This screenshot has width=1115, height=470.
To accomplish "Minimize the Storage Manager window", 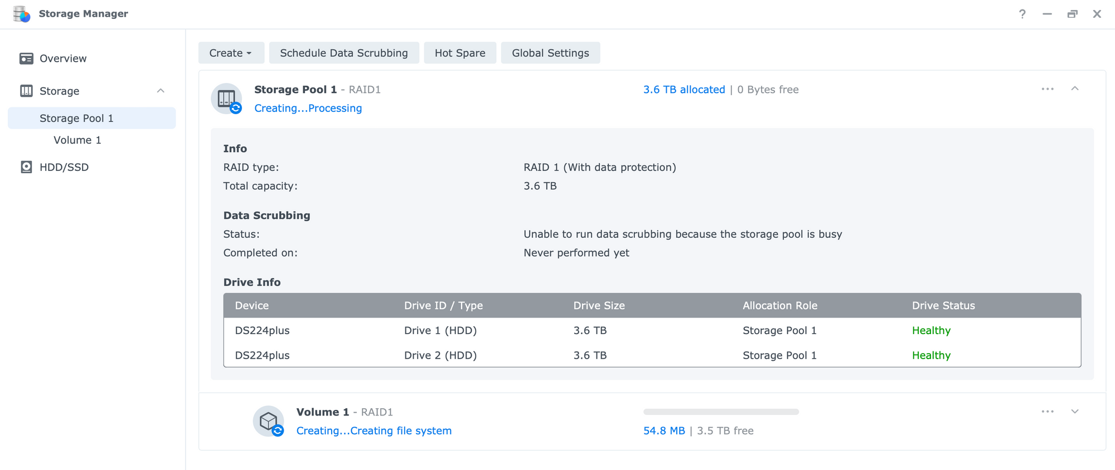I will click(x=1047, y=14).
